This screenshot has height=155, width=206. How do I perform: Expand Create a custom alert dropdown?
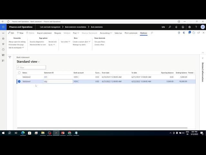coord(81,42)
